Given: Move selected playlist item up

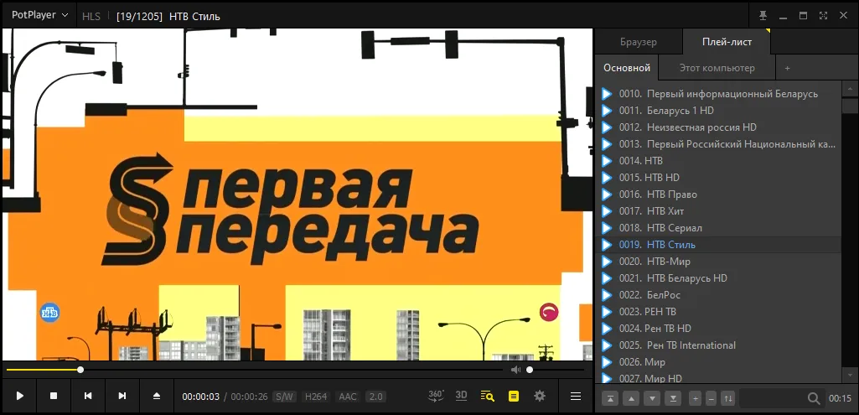Looking at the screenshot, I should (631, 398).
